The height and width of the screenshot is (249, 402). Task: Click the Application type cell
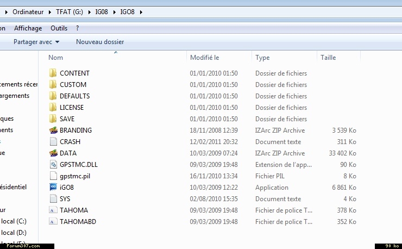click(x=272, y=188)
